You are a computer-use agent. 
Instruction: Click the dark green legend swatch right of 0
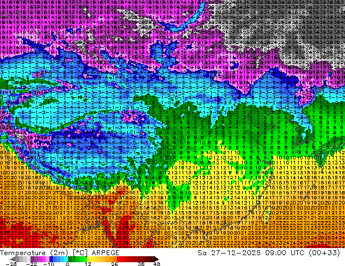[x=70, y=259]
